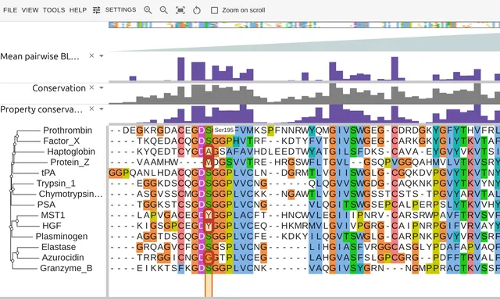Click the Property conserva... track label

pos(41,109)
